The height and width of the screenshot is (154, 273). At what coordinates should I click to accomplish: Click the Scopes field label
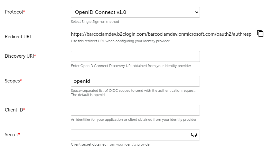(x=13, y=81)
